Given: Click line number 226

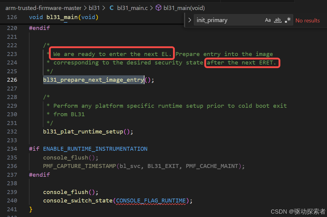Looking at the screenshot, I should point(12,80).
